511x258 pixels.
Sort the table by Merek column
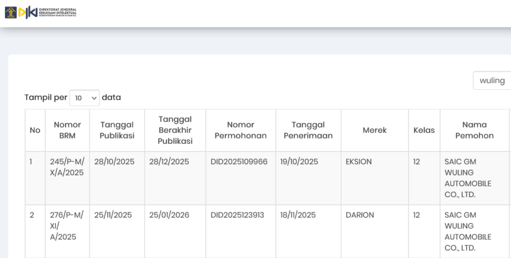(x=374, y=130)
